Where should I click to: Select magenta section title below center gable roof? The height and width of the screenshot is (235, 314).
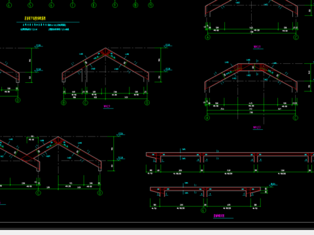point(107,106)
